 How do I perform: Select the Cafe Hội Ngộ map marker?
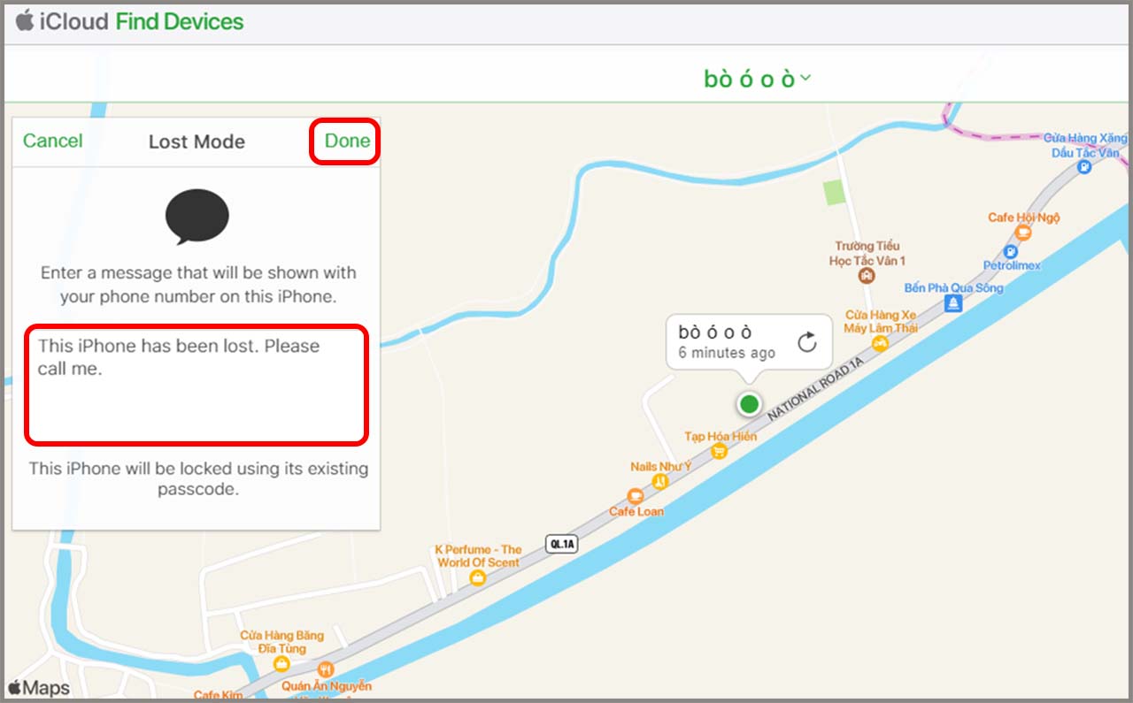point(1023,233)
